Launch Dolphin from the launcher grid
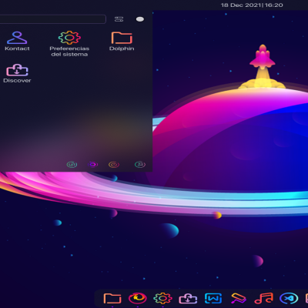 [x=122, y=41]
